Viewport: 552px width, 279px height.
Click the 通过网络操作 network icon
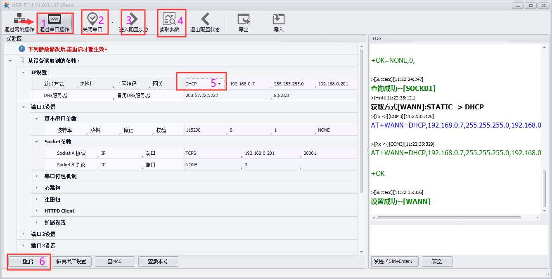tap(19, 20)
